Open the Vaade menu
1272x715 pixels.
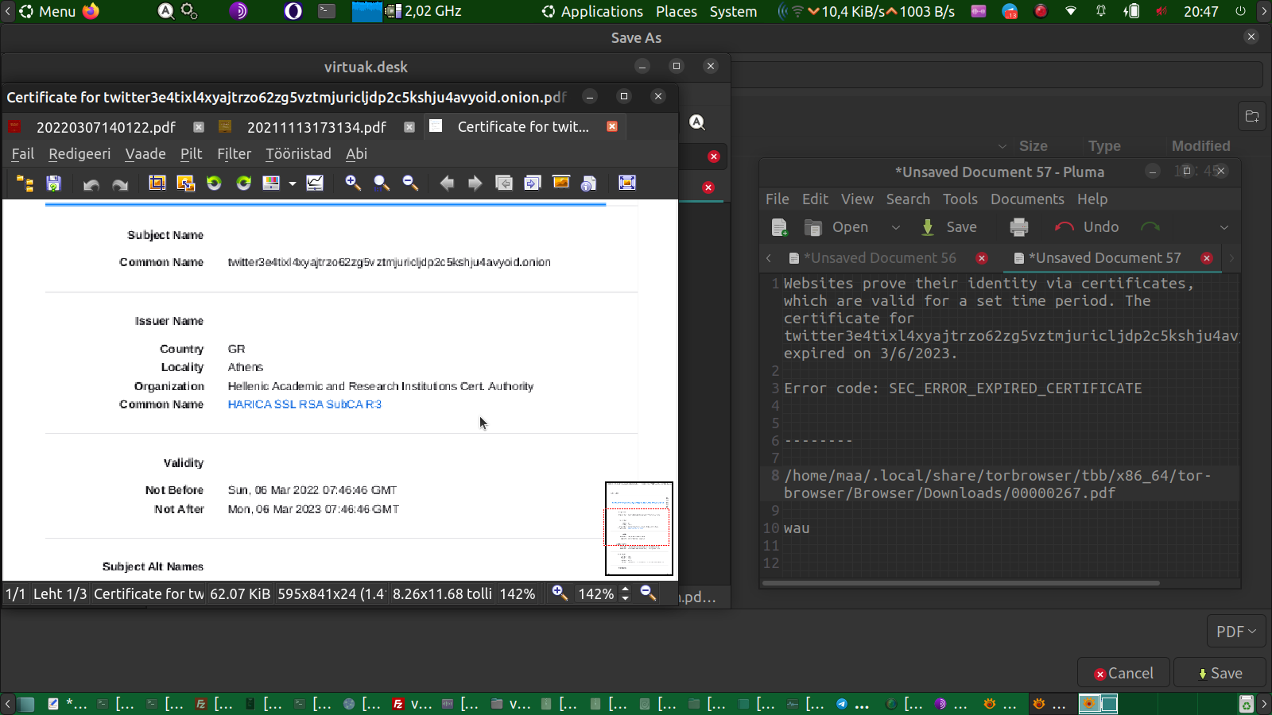(145, 154)
